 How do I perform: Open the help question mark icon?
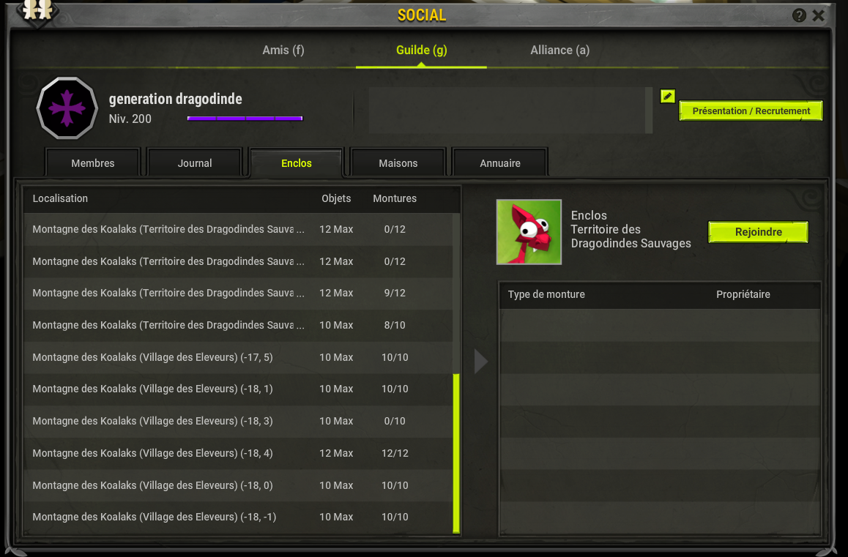click(799, 15)
